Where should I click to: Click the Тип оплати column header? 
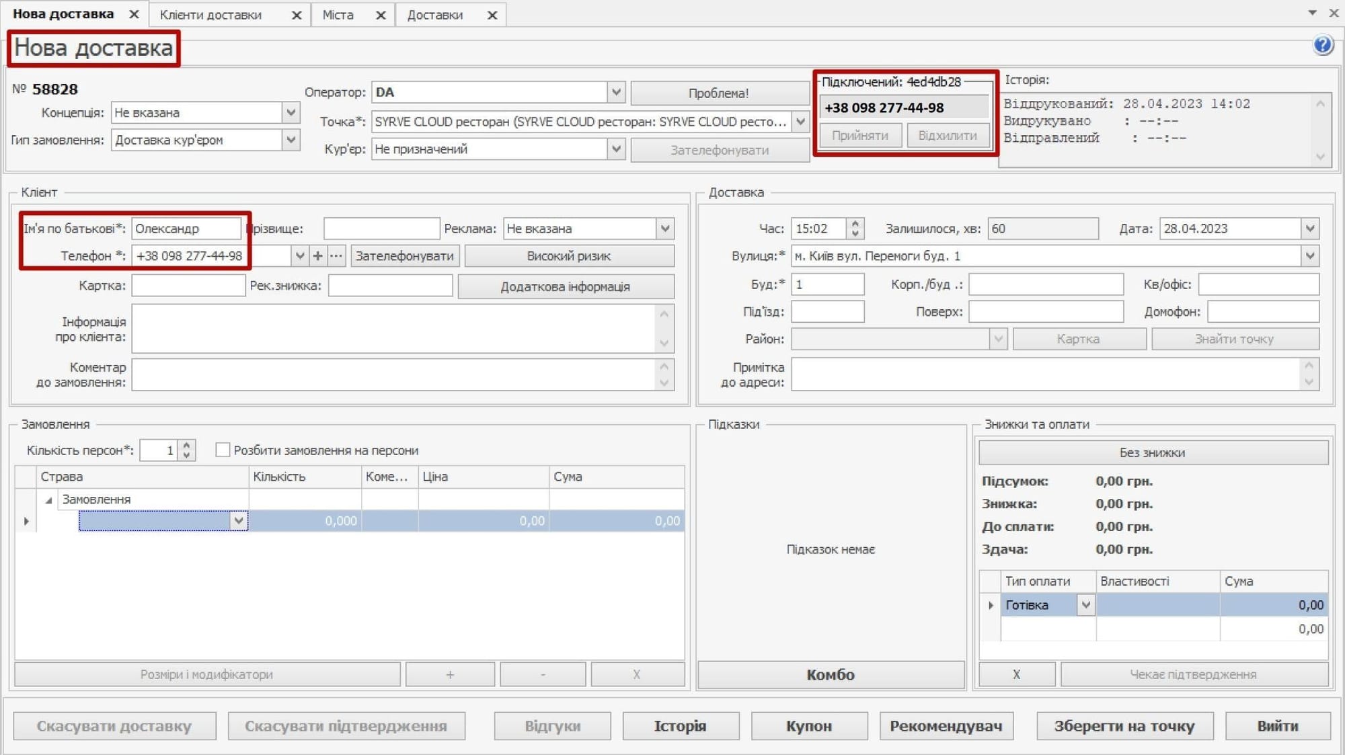1048,582
